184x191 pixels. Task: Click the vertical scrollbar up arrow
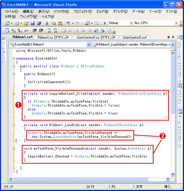[173, 53]
